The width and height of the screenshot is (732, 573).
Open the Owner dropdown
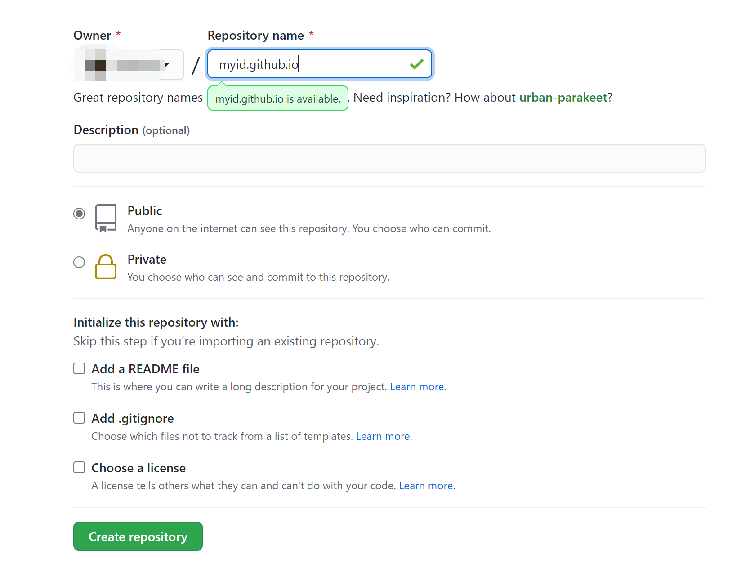[129, 65]
